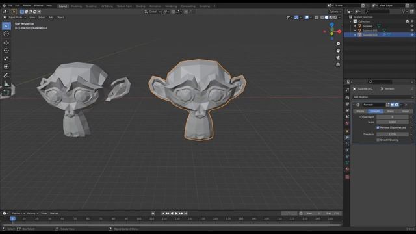Open the Object properties tab
Viewport: 416px width, 234px height.
tap(347, 131)
